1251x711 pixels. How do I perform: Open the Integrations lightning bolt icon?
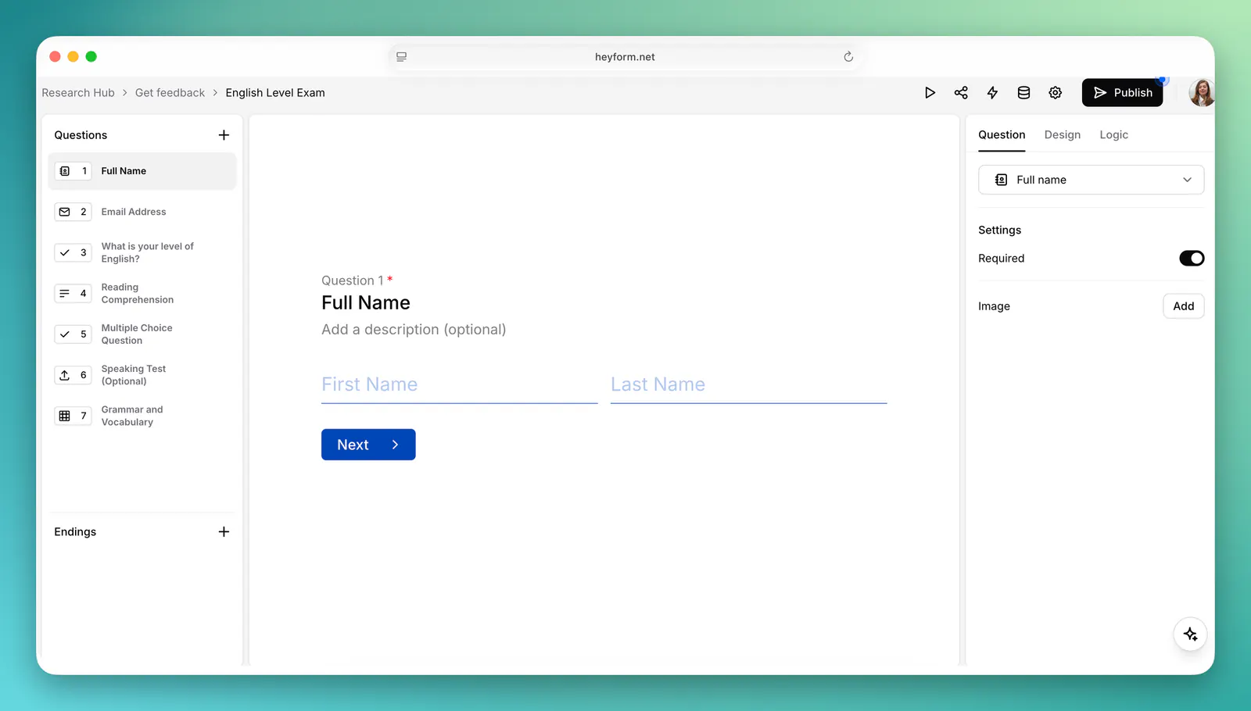pyautogui.click(x=992, y=93)
